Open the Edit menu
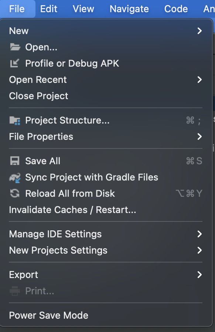 49,9
